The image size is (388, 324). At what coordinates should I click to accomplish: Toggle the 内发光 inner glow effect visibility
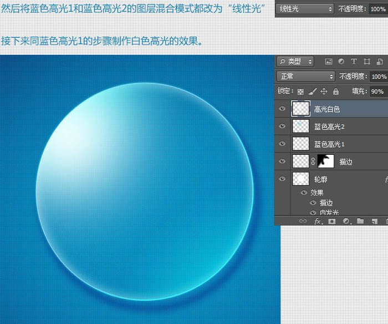click(x=313, y=212)
